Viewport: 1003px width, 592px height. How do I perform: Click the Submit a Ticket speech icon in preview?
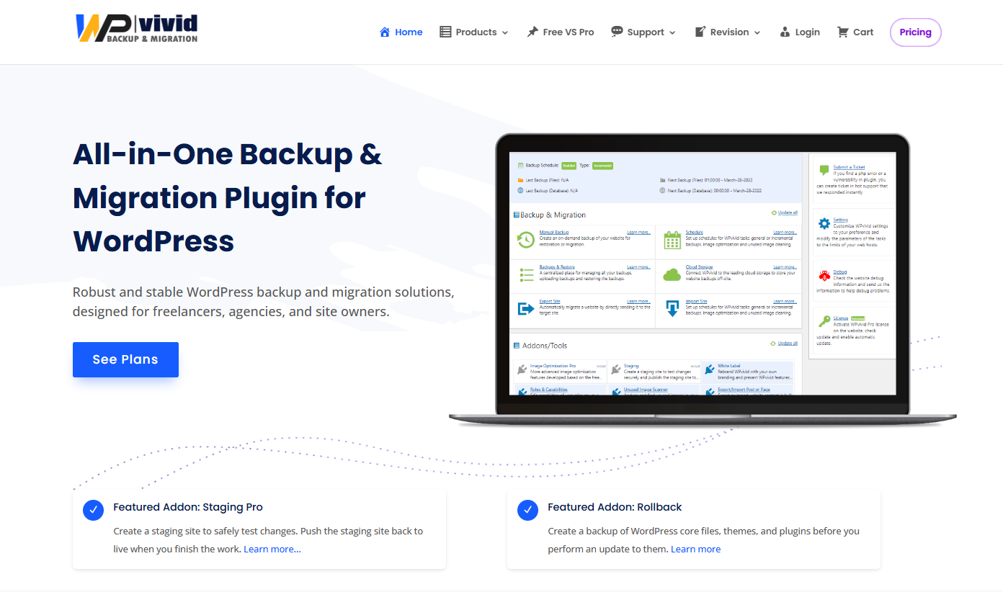click(824, 170)
